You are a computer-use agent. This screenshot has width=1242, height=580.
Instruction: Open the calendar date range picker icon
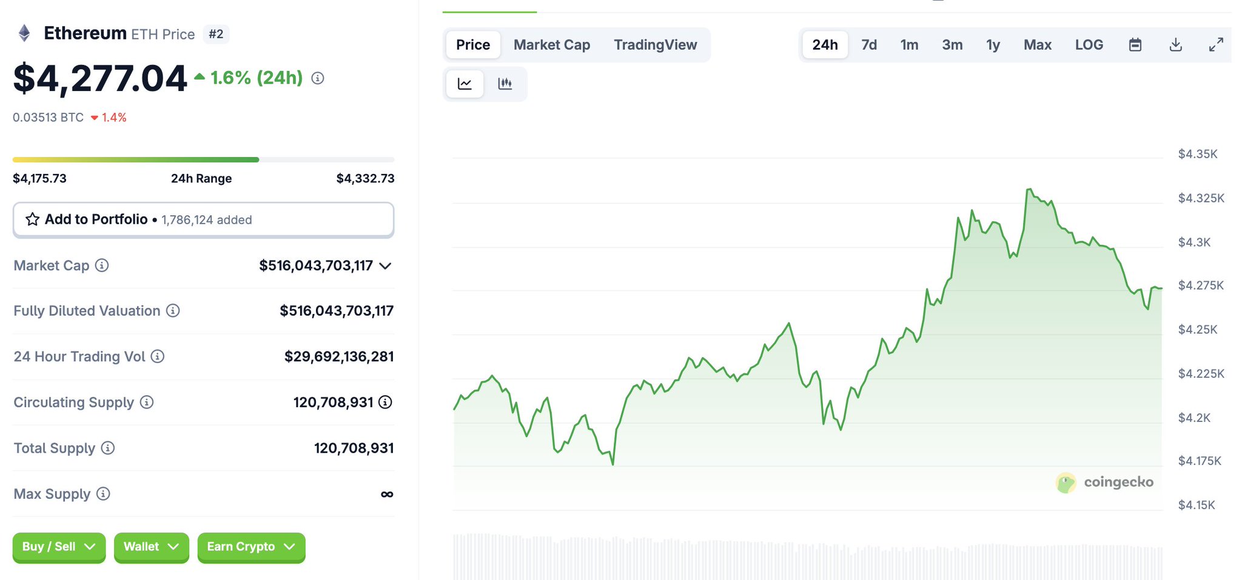(x=1135, y=45)
